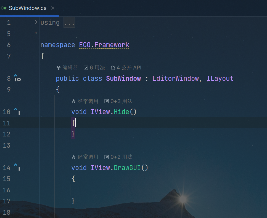Click the SubWindow class name
This screenshot has height=218, width=267.
(x=123, y=79)
